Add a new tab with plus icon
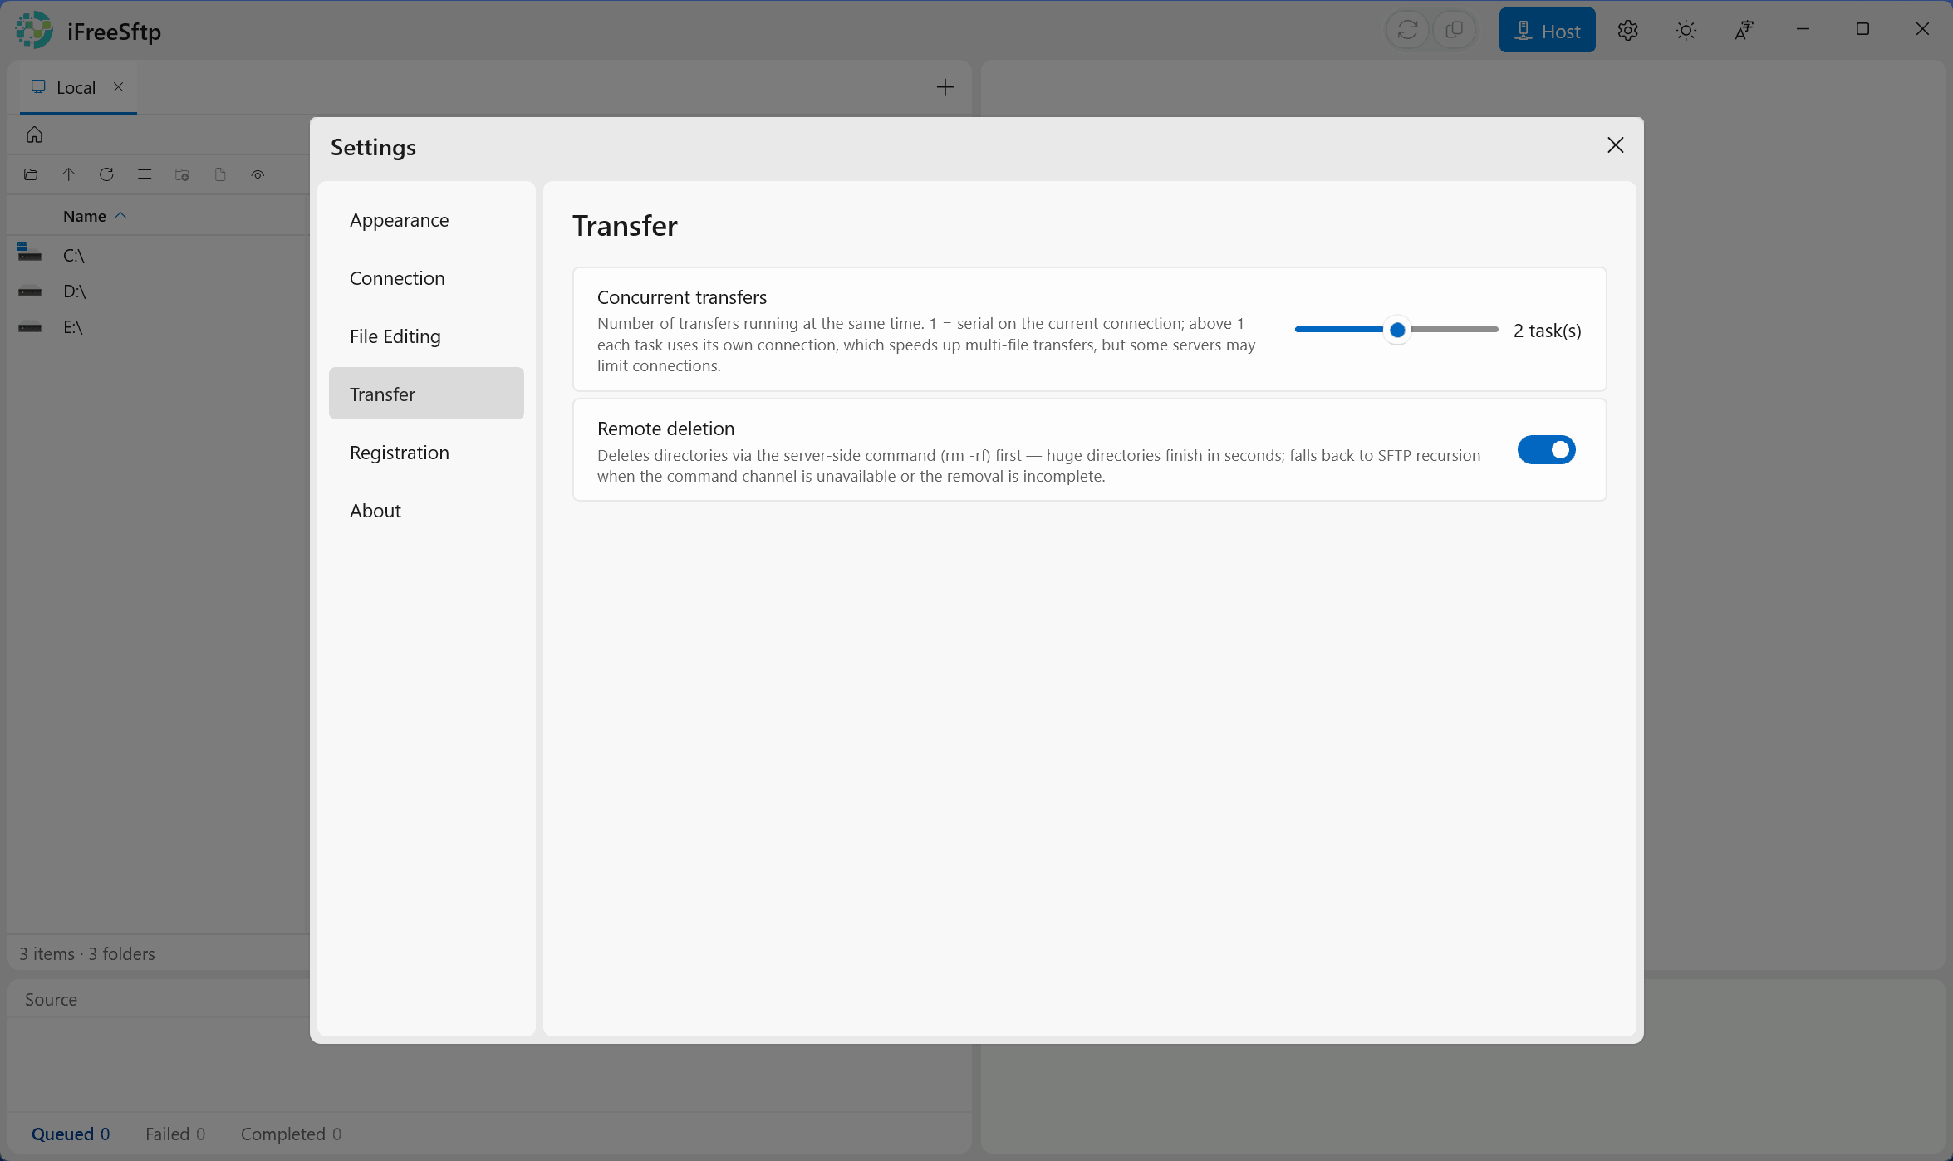The width and height of the screenshot is (1953, 1161). tap(945, 87)
